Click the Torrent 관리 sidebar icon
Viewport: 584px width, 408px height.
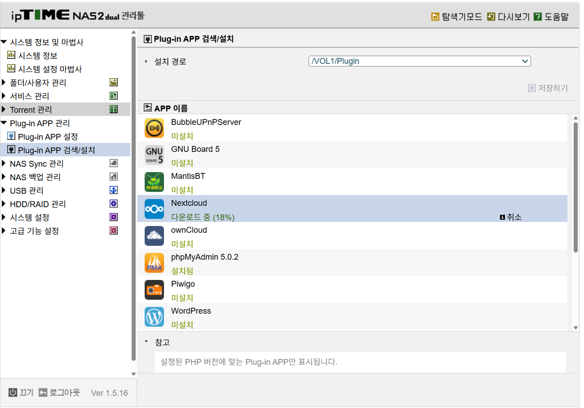click(113, 109)
